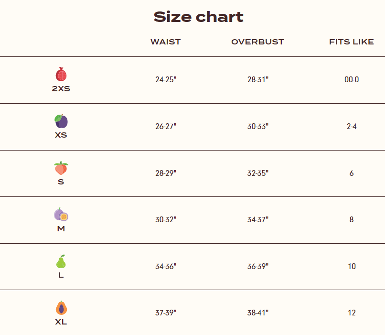The image size is (385, 335).
Task: Click the plum icon for XS
Action: pyautogui.click(x=61, y=121)
